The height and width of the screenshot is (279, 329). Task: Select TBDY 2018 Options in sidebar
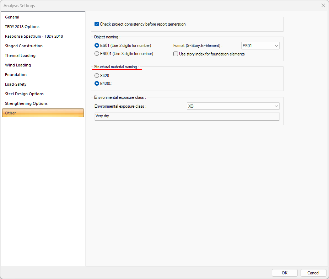[22, 27]
